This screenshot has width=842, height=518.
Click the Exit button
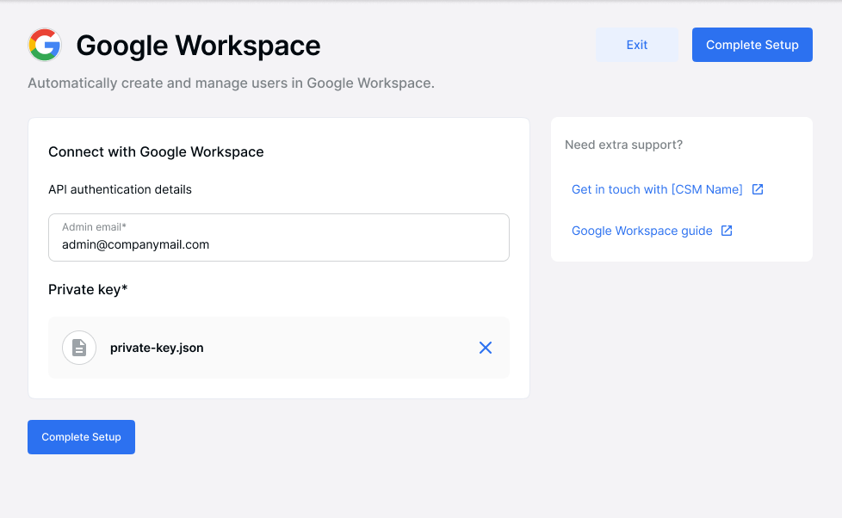[x=637, y=45]
